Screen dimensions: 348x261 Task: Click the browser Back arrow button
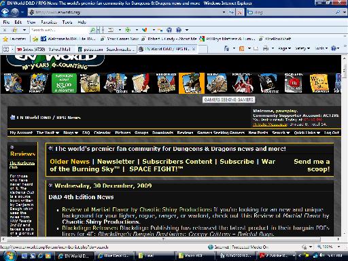point(5,12)
